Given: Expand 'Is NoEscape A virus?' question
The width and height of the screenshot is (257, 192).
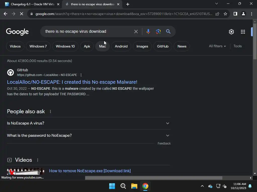Looking at the screenshot, I should pyautogui.click(x=89, y=123).
